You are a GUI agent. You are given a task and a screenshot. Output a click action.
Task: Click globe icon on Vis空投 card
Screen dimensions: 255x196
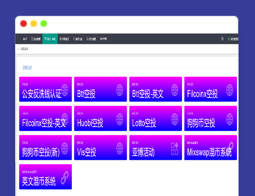point(120,148)
